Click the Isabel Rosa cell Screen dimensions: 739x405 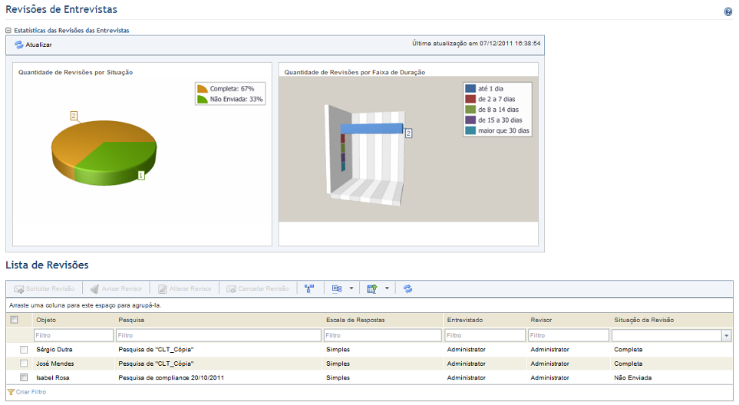tap(53, 377)
